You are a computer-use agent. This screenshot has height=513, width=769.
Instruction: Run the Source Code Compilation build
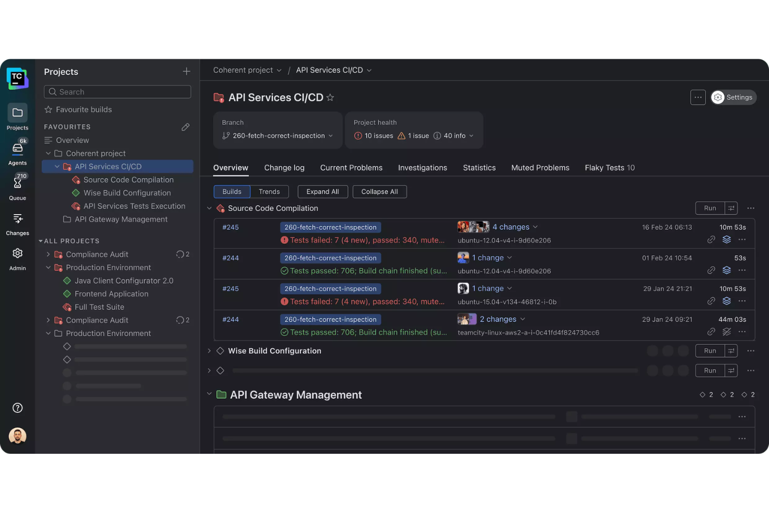pyautogui.click(x=710, y=208)
